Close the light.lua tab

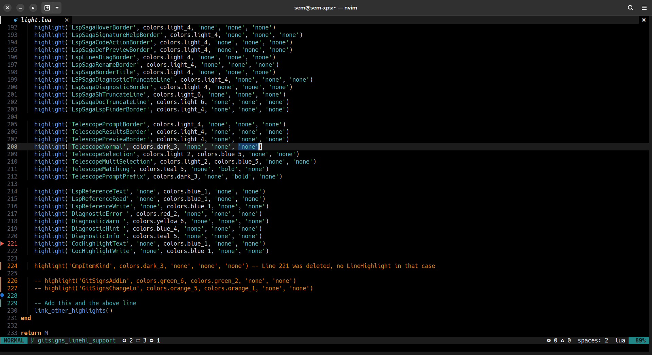pos(67,20)
